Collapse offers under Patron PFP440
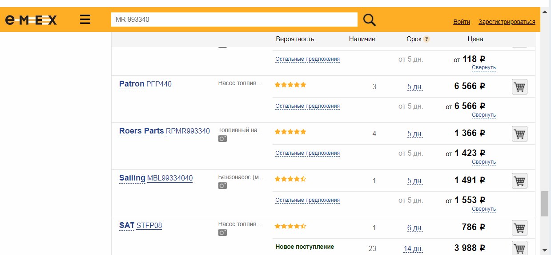Viewport: 551px width, 255px height. click(483, 115)
